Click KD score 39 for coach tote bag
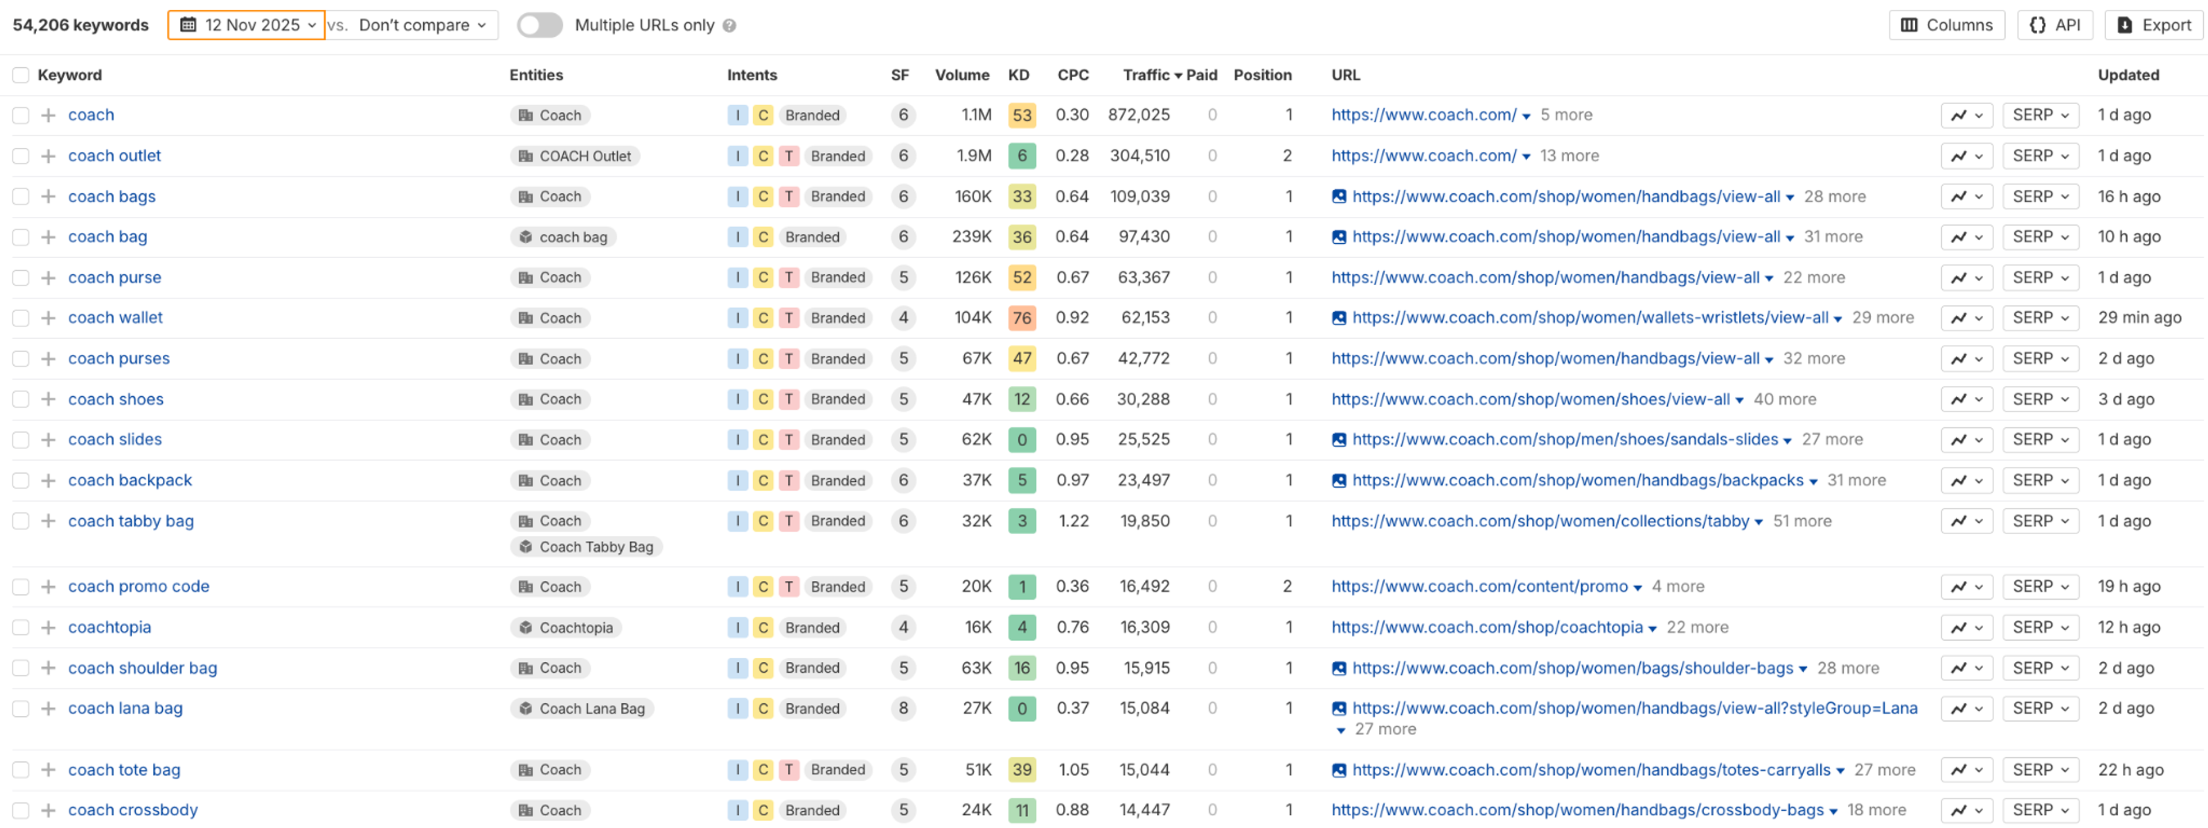Screen dimensions: 2208x828 [1022, 770]
